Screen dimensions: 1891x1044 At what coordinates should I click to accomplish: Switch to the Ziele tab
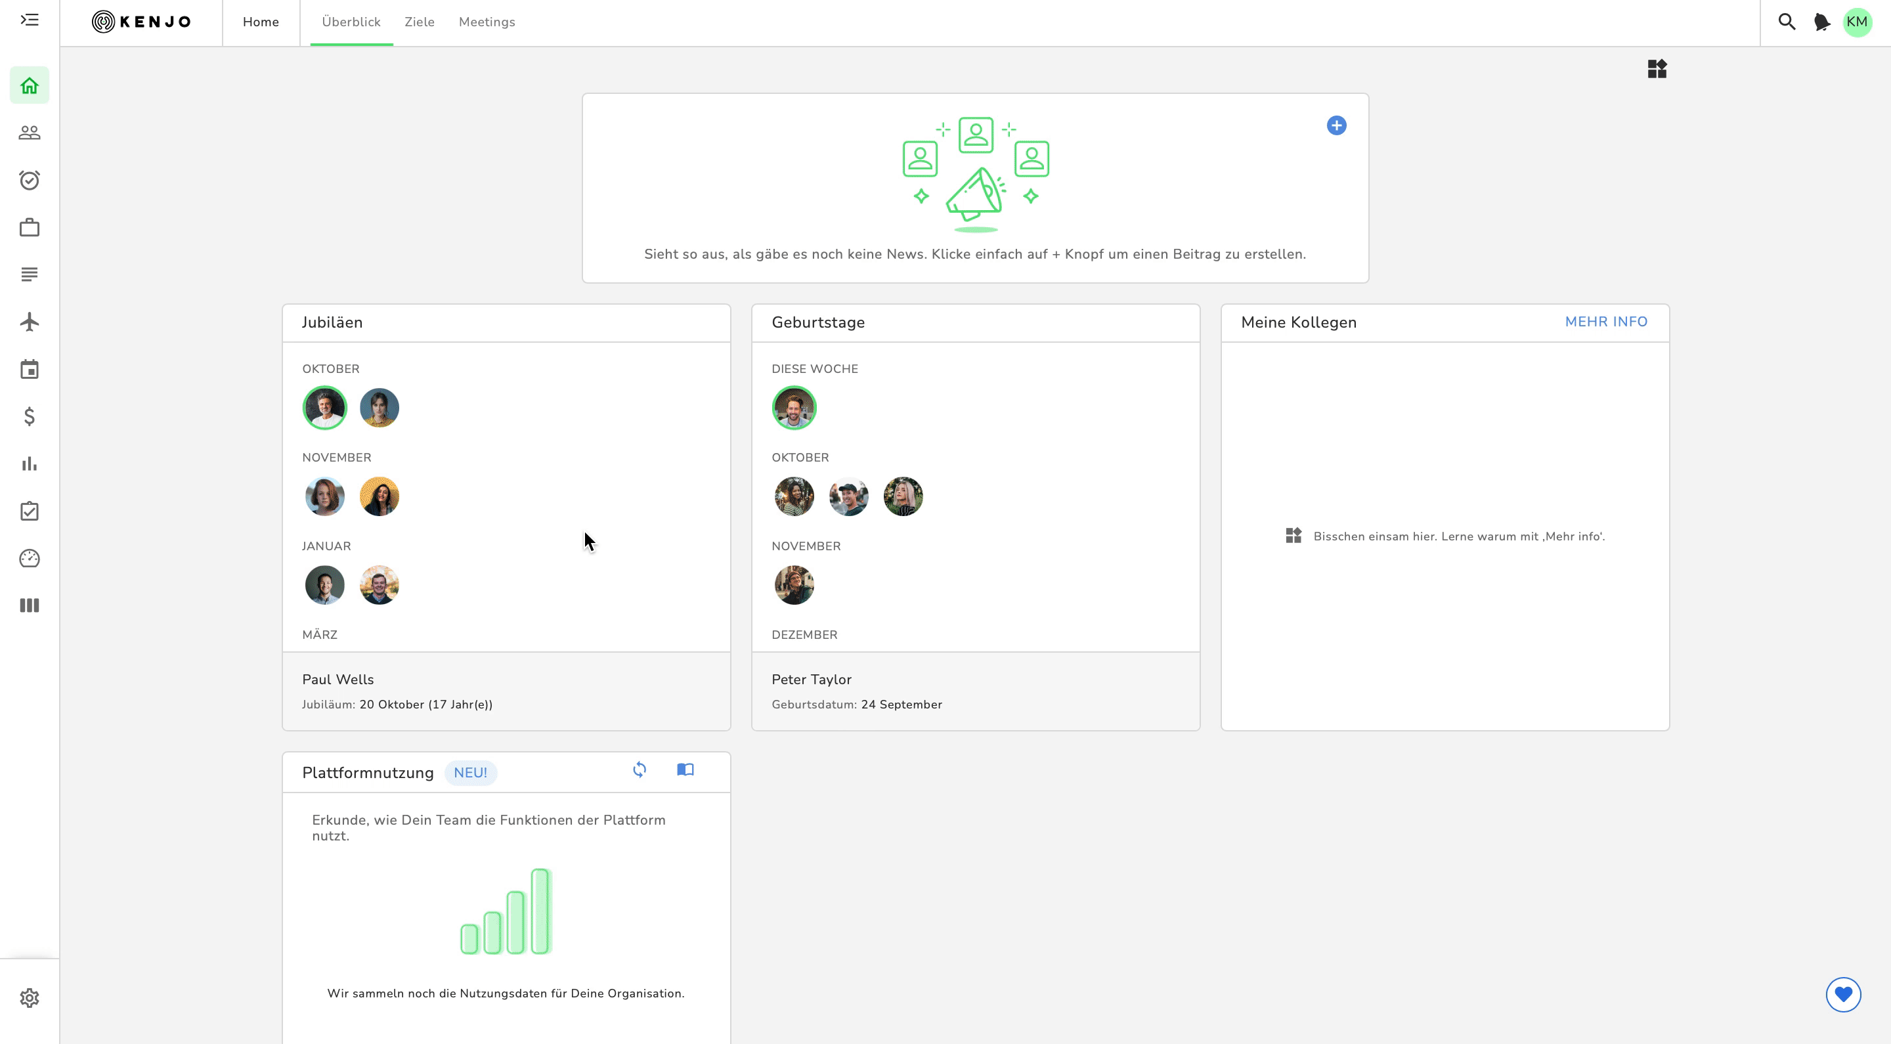pyautogui.click(x=419, y=22)
